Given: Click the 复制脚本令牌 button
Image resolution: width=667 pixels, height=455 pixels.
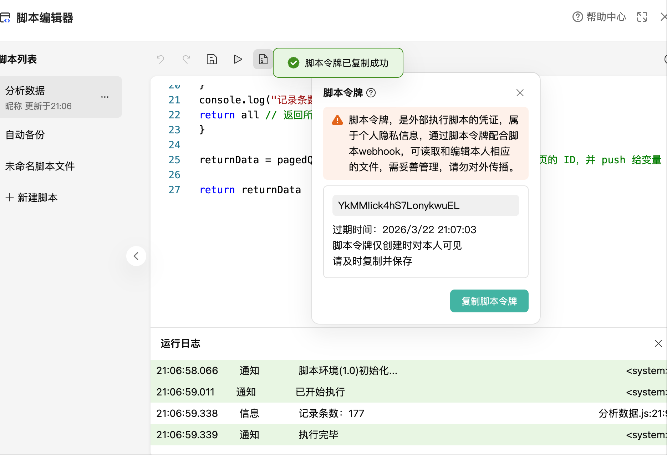Looking at the screenshot, I should [489, 301].
